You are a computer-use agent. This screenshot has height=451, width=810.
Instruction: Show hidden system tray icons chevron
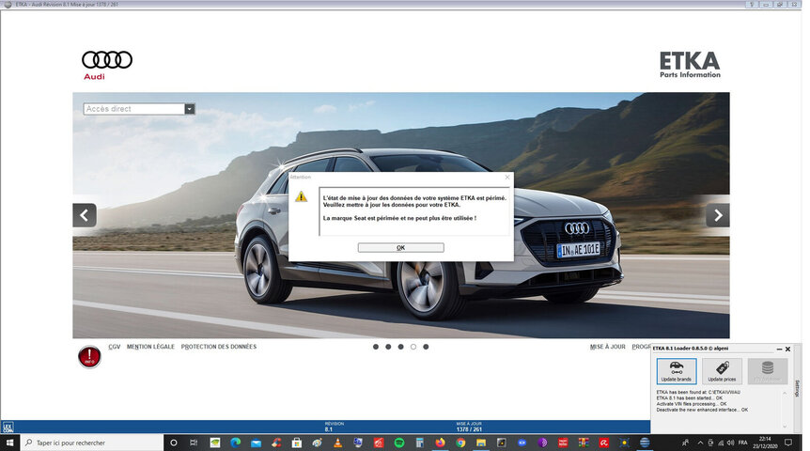[700, 443]
